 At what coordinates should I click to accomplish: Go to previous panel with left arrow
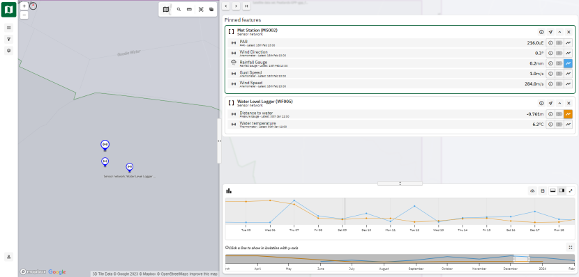[x=226, y=6]
